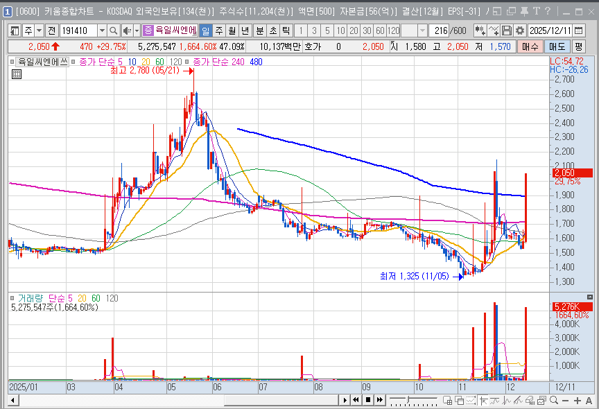Open the speaker options dropdown arrow

(137, 31)
